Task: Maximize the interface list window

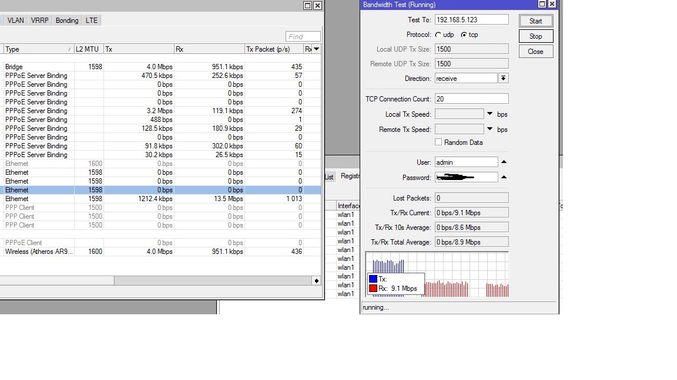Action: point(307,5)
